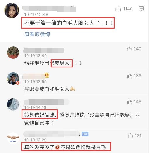Open replies via the comment bubble icon
Viewport: 149px width, 153px height.
[x=141, y=9]
